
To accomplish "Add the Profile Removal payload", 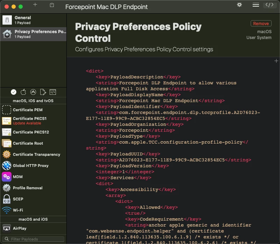I will click(34, 188).
